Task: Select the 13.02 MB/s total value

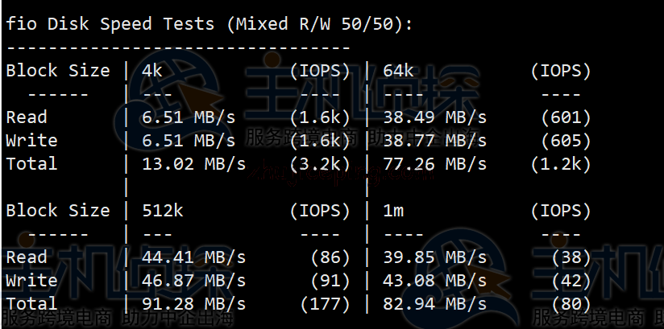Action: point(194,163)
